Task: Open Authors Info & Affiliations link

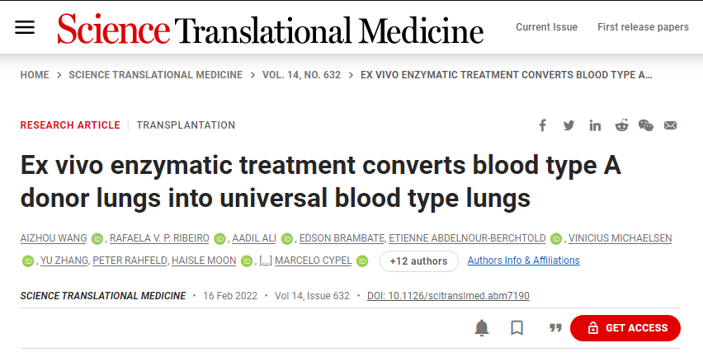Action: 523,261
